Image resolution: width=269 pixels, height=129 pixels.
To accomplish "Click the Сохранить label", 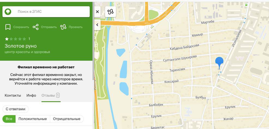I will 21,27.
